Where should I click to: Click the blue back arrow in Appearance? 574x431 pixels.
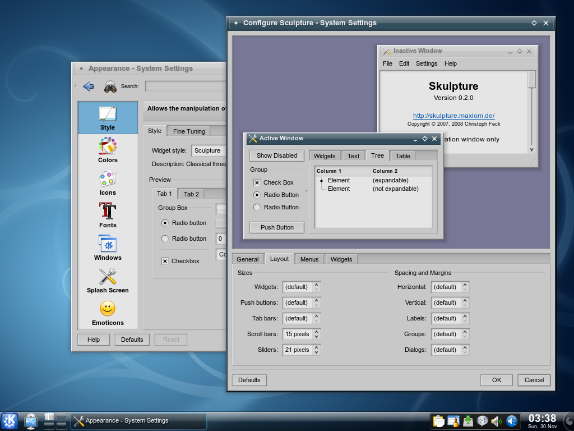point(88,86)
